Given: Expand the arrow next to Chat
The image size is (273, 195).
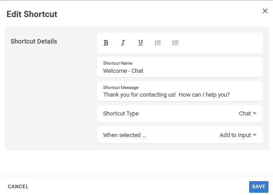Looking at the screenshot, I should coord(255,114).
